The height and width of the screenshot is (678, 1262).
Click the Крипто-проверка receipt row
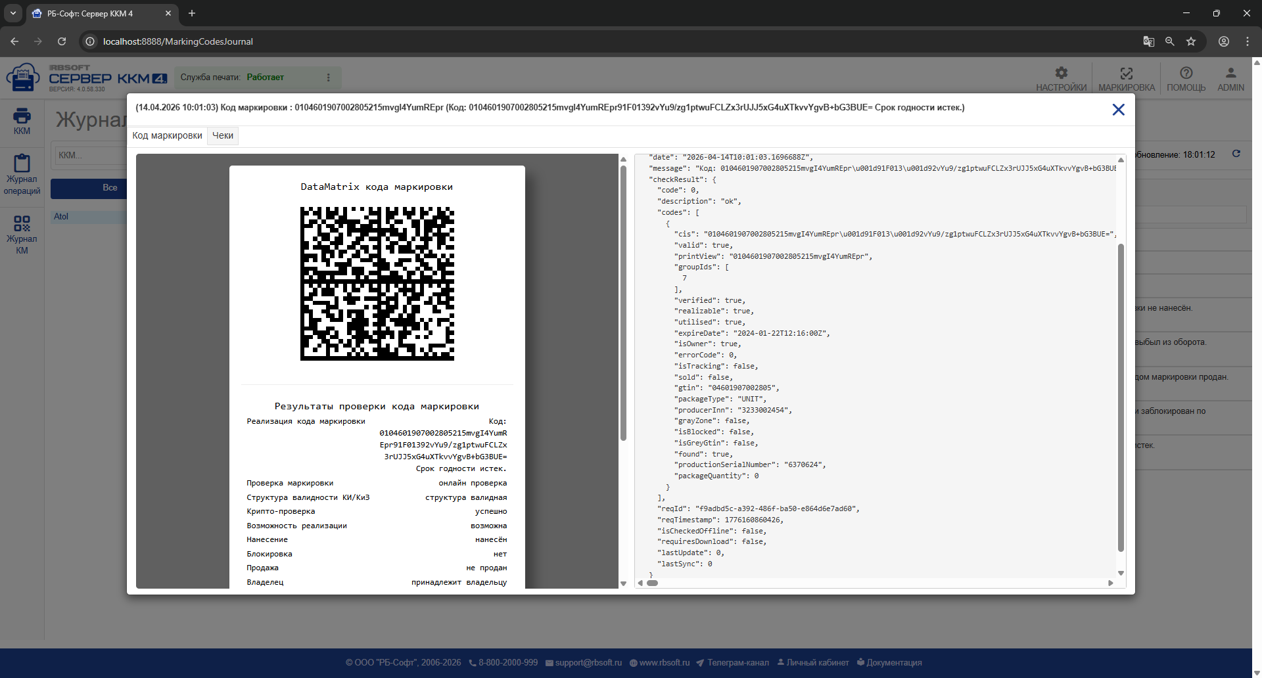377,511
